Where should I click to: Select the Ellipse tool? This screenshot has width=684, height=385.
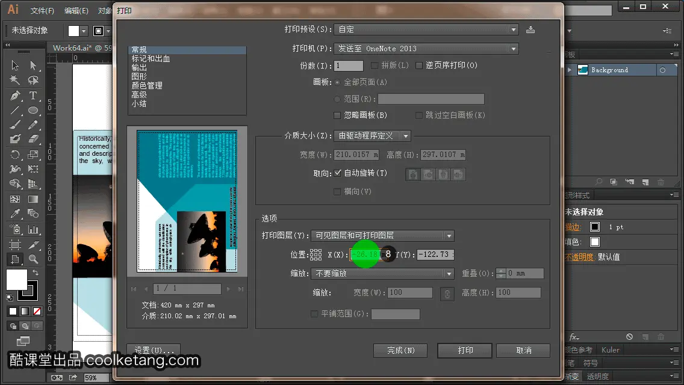tap(33, 110)
